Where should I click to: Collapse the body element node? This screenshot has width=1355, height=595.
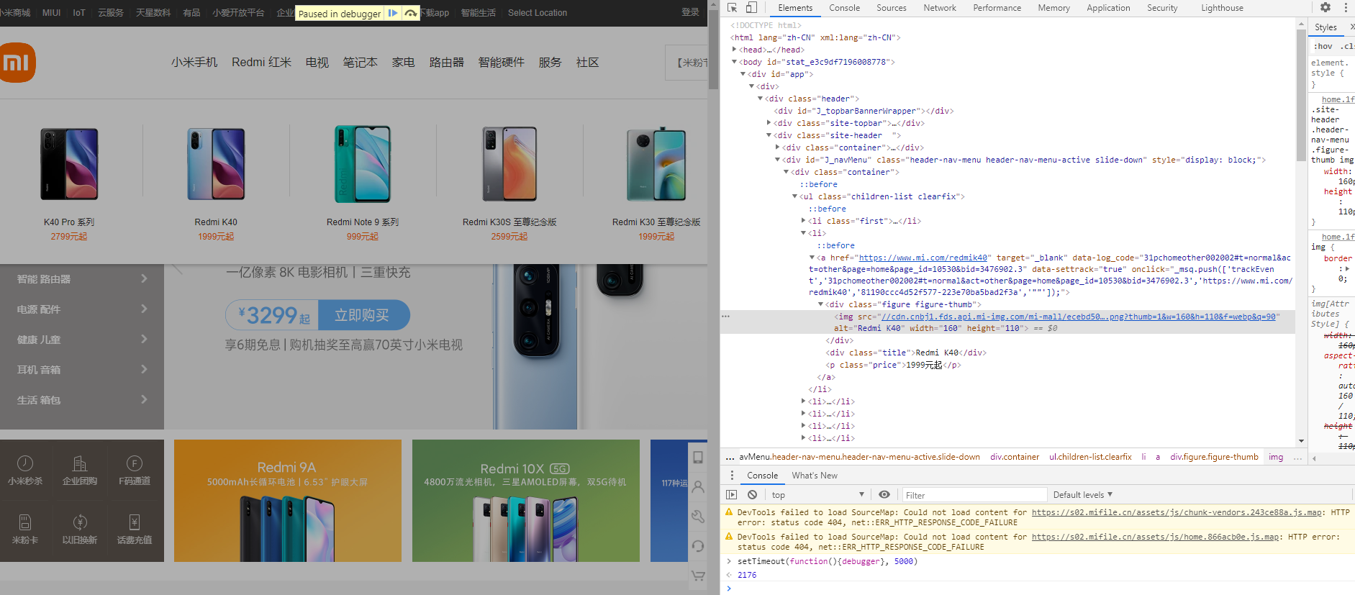(x=734, y=62)
